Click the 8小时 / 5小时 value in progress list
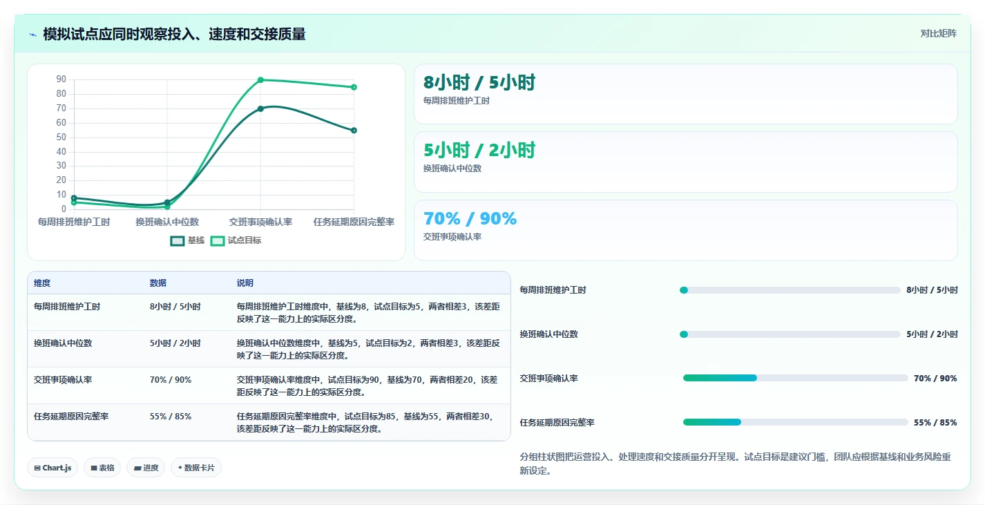The image size is (985, 505). [x=932, y=290]
